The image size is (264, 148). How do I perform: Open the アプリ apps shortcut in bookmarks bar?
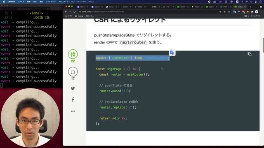(68, 16)
